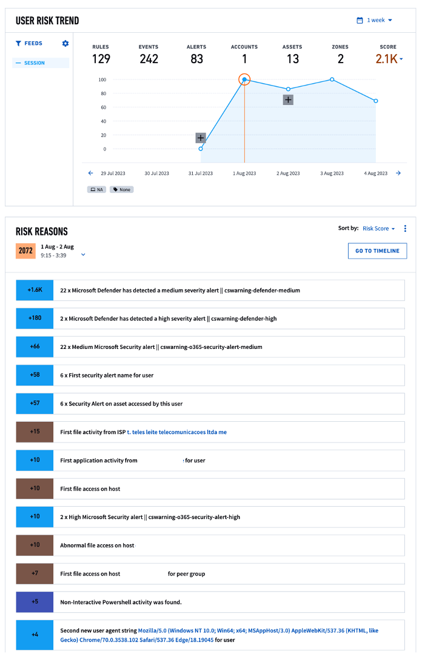The width and height of the screenshot is (422, 653).
Task: Open the t. teles leite telecomunicacoes ISP link
Action: tap(176, 432)
